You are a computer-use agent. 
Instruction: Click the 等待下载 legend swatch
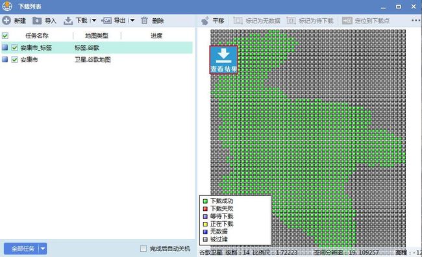pos(205,216)
